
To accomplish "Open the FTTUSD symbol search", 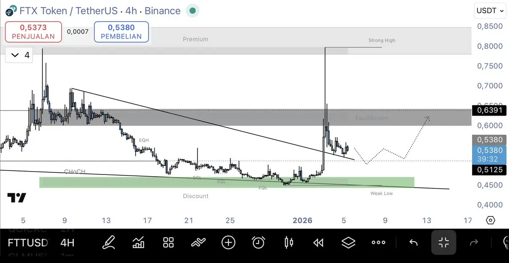I will click(x=28, y=243).
